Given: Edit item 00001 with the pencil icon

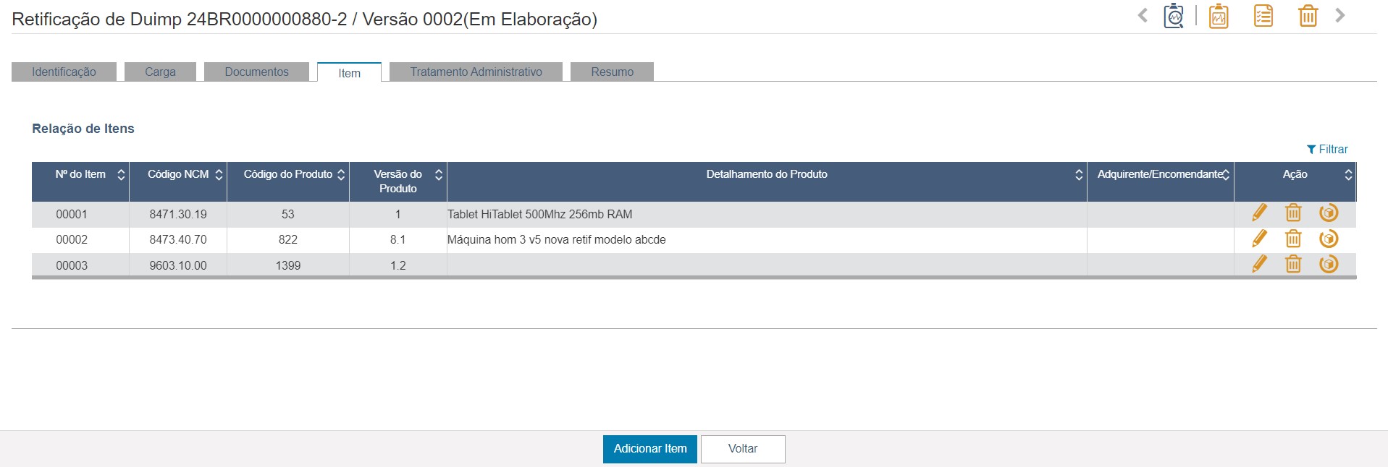Looking at the screenshot, I should (x=1259, y=213).
